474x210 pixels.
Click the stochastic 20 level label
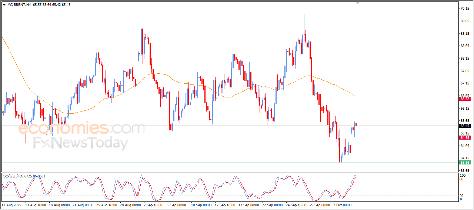click(x=461, y=196)
